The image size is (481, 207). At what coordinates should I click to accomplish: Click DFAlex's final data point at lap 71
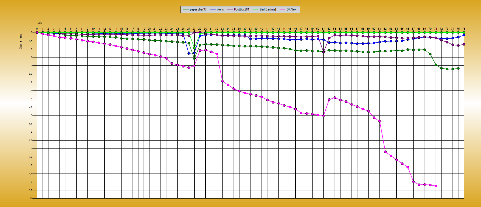[436, 186]
